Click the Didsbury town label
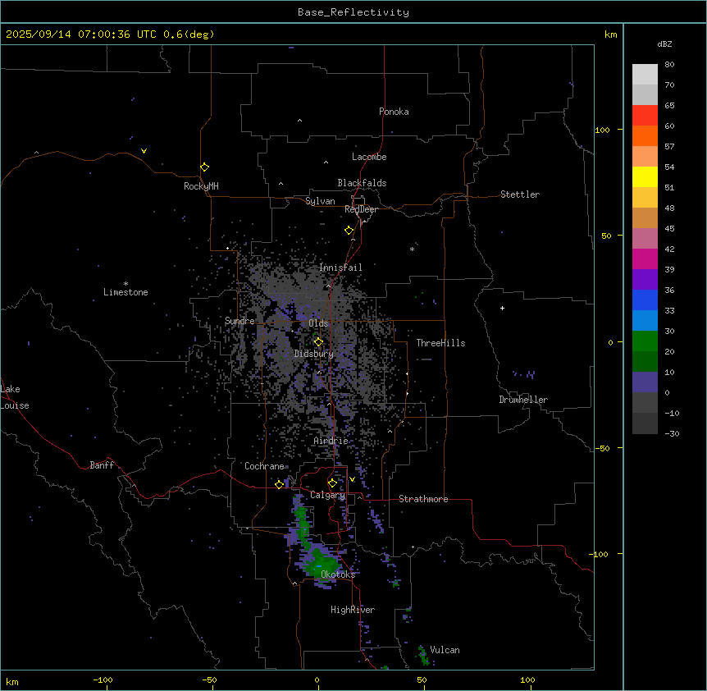The width and height of the screenshot is (707, 691). click(313, 354)
